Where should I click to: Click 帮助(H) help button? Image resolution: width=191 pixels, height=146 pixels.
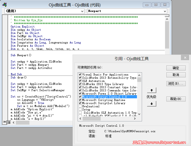[176, 99]
